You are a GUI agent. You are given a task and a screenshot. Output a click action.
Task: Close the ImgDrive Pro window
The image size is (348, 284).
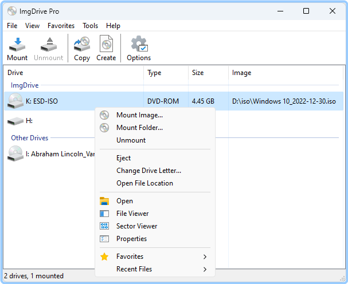tap(333, 11)
